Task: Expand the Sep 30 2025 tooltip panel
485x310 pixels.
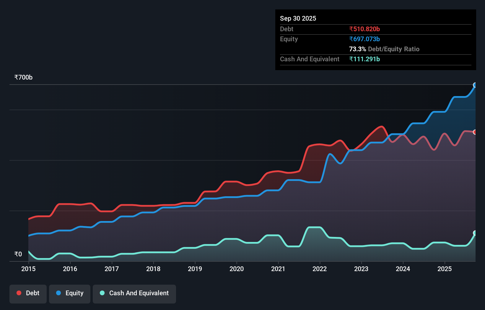Action: click(298, 18)
